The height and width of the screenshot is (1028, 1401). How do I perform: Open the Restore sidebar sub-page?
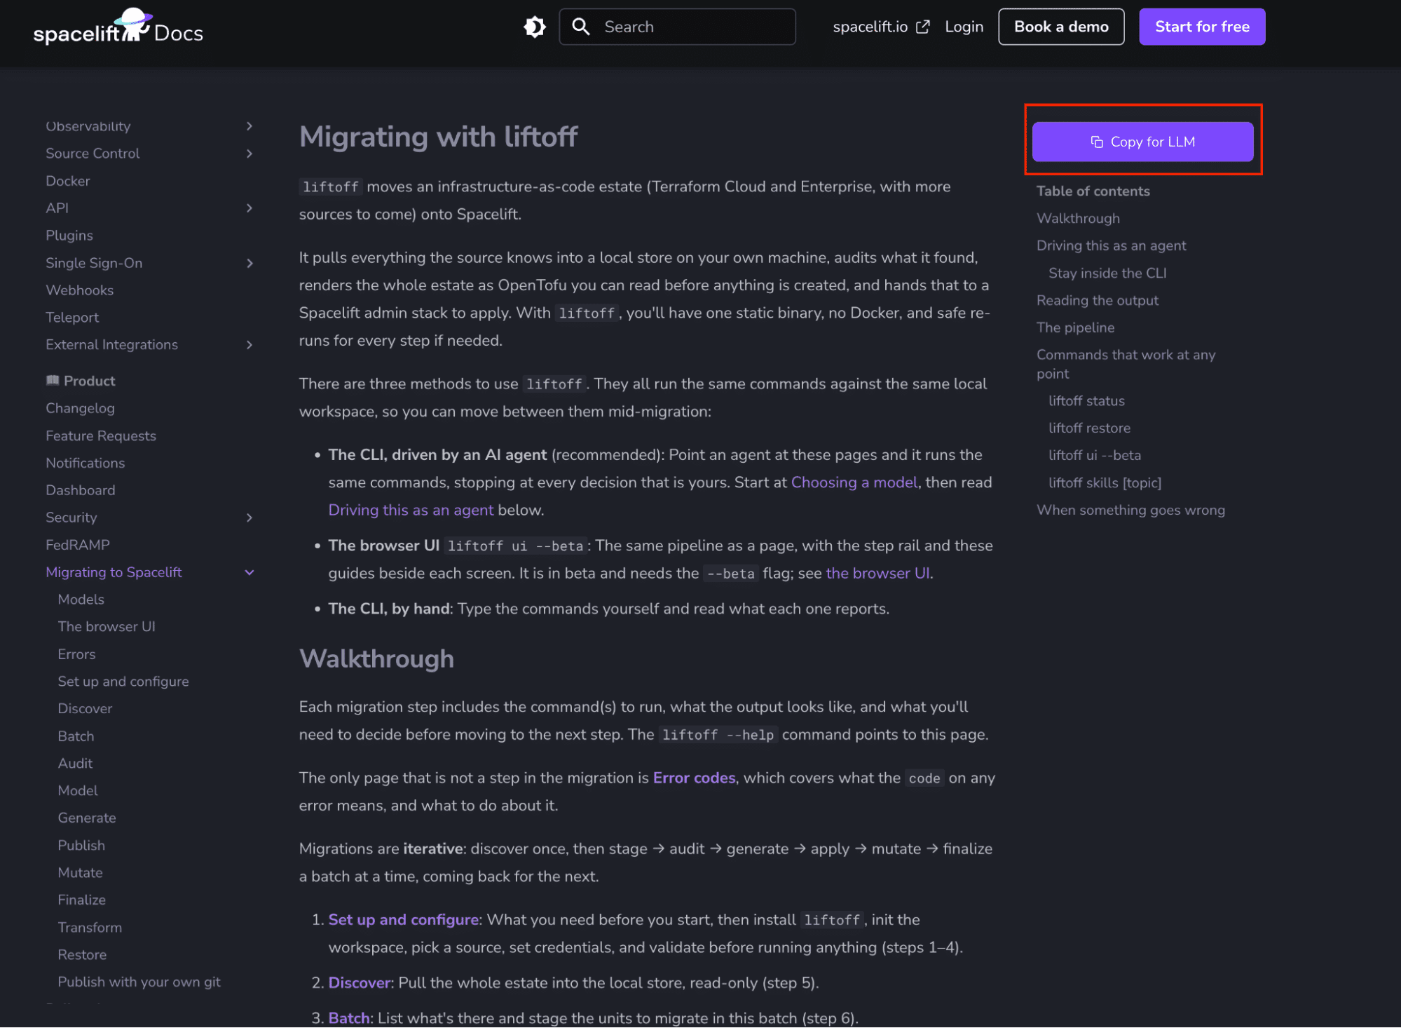[82, 955]
